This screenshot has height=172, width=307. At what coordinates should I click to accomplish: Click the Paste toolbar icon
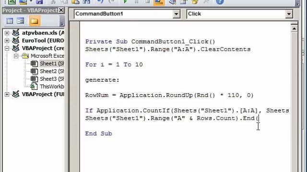click(x=75, y=2)
